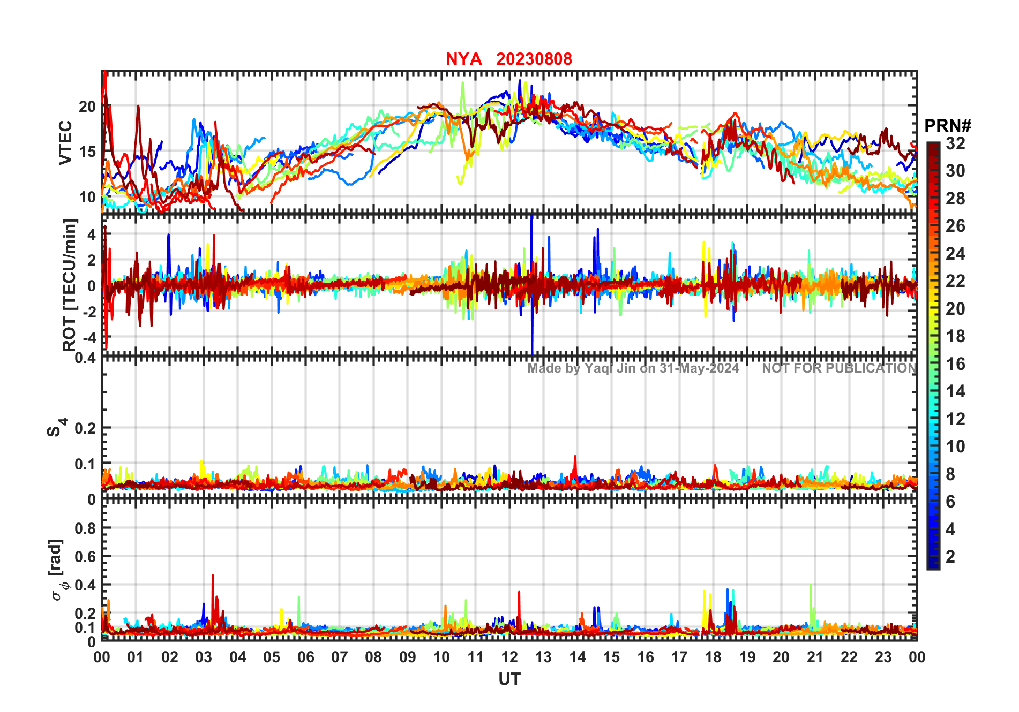
Task: Click VTEC axis tick label "15"
Action: (87, 152)
